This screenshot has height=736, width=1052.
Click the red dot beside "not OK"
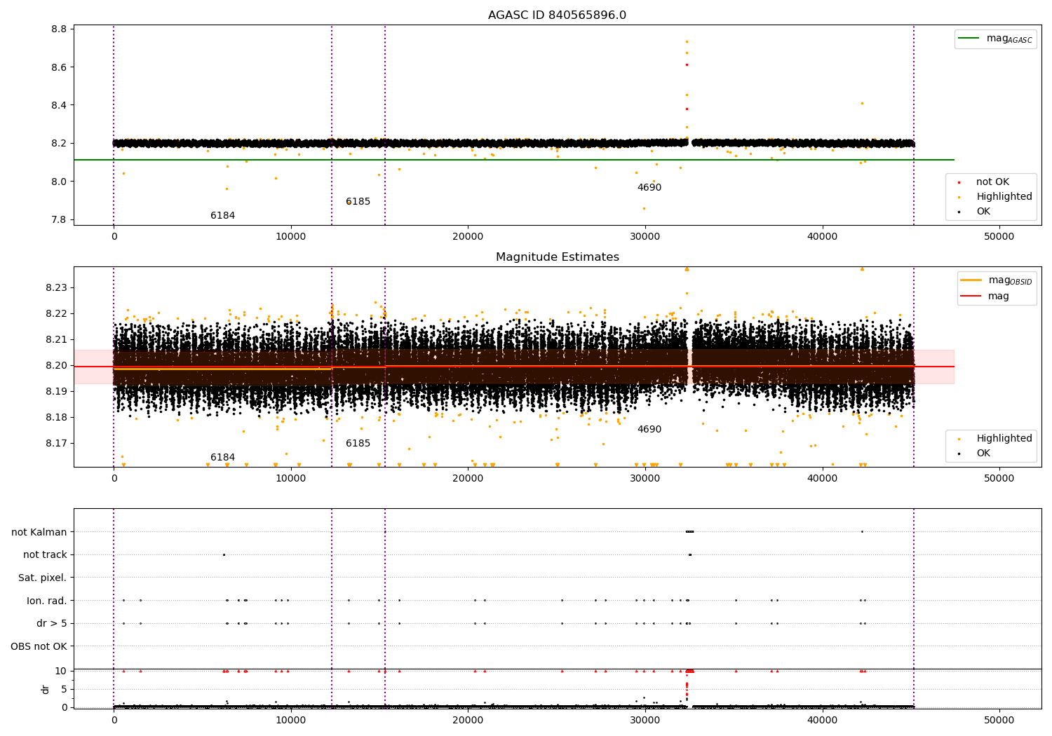pos(959,182)
